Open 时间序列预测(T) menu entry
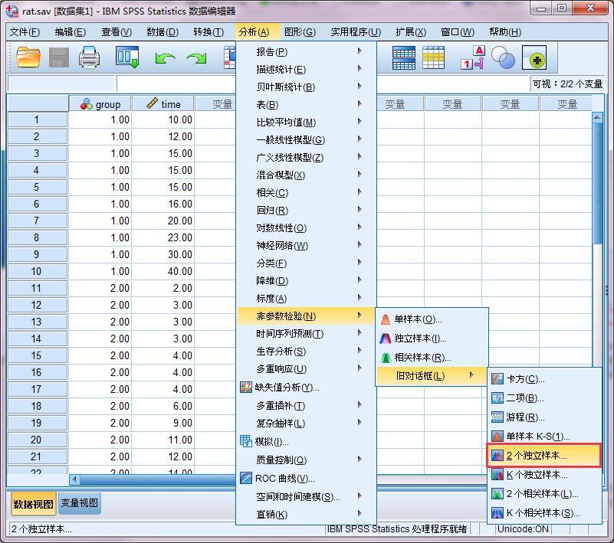 (x=306, y=334)
